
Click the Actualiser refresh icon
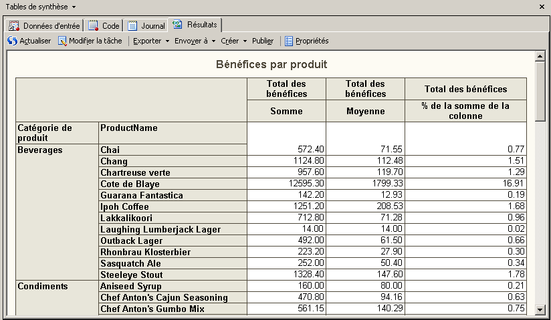(x=12, y=41)
